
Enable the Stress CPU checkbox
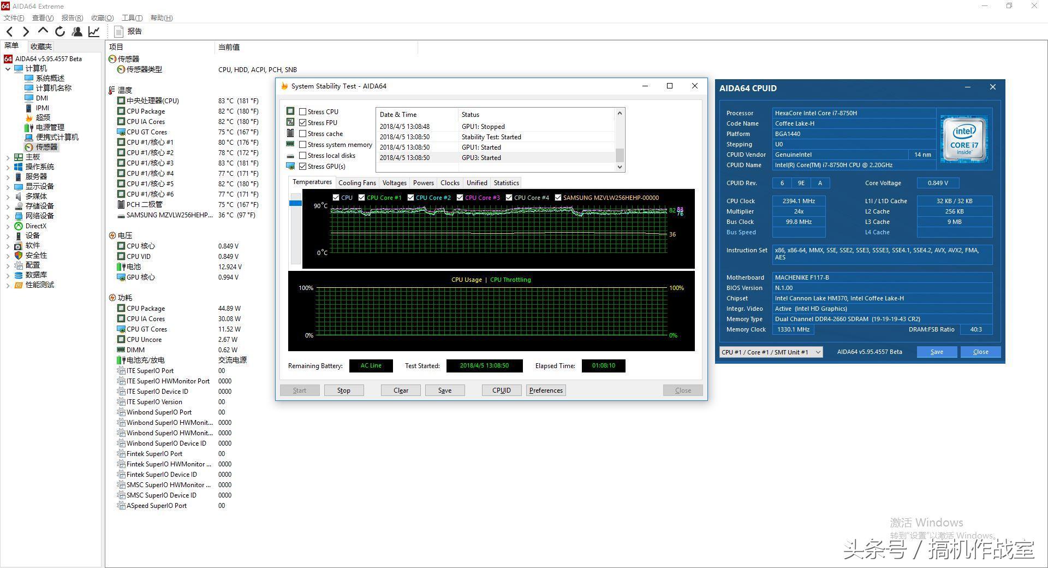pos(303,112)
